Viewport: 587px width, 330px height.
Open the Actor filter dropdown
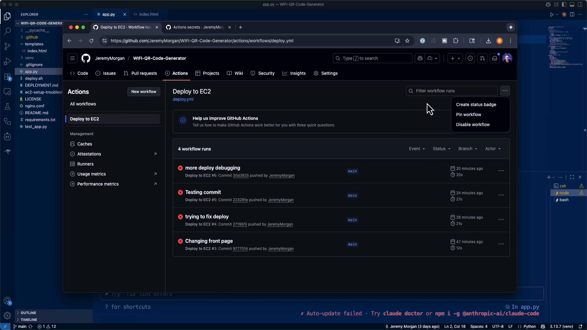(x=493, y=149)
